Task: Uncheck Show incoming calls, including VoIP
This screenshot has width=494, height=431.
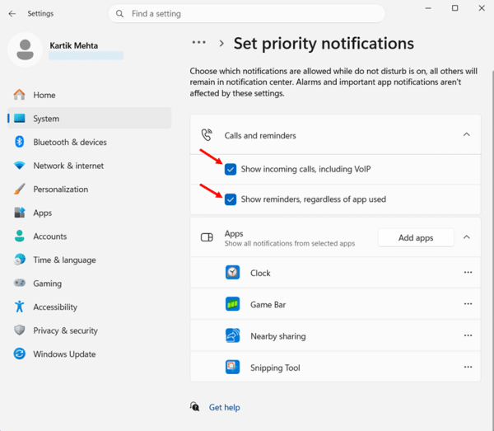Action: click(x=231, y=169)
